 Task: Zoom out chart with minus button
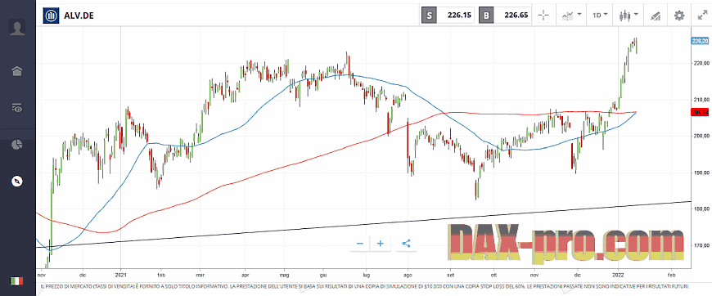pyautogui.click(x=360, y=244)
